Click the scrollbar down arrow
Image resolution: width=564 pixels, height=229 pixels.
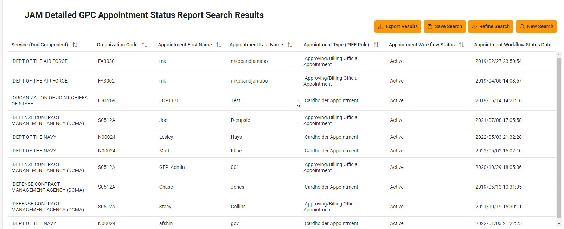[559, 224]
